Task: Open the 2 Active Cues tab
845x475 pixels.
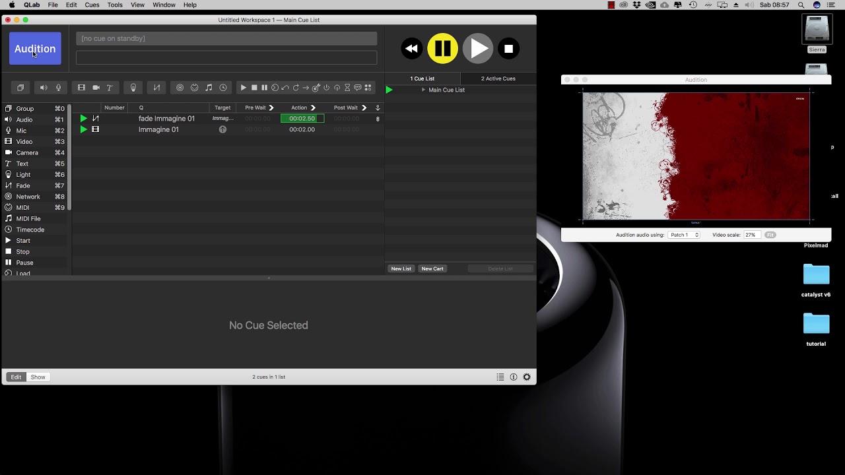Action: [x=498, y=79]
